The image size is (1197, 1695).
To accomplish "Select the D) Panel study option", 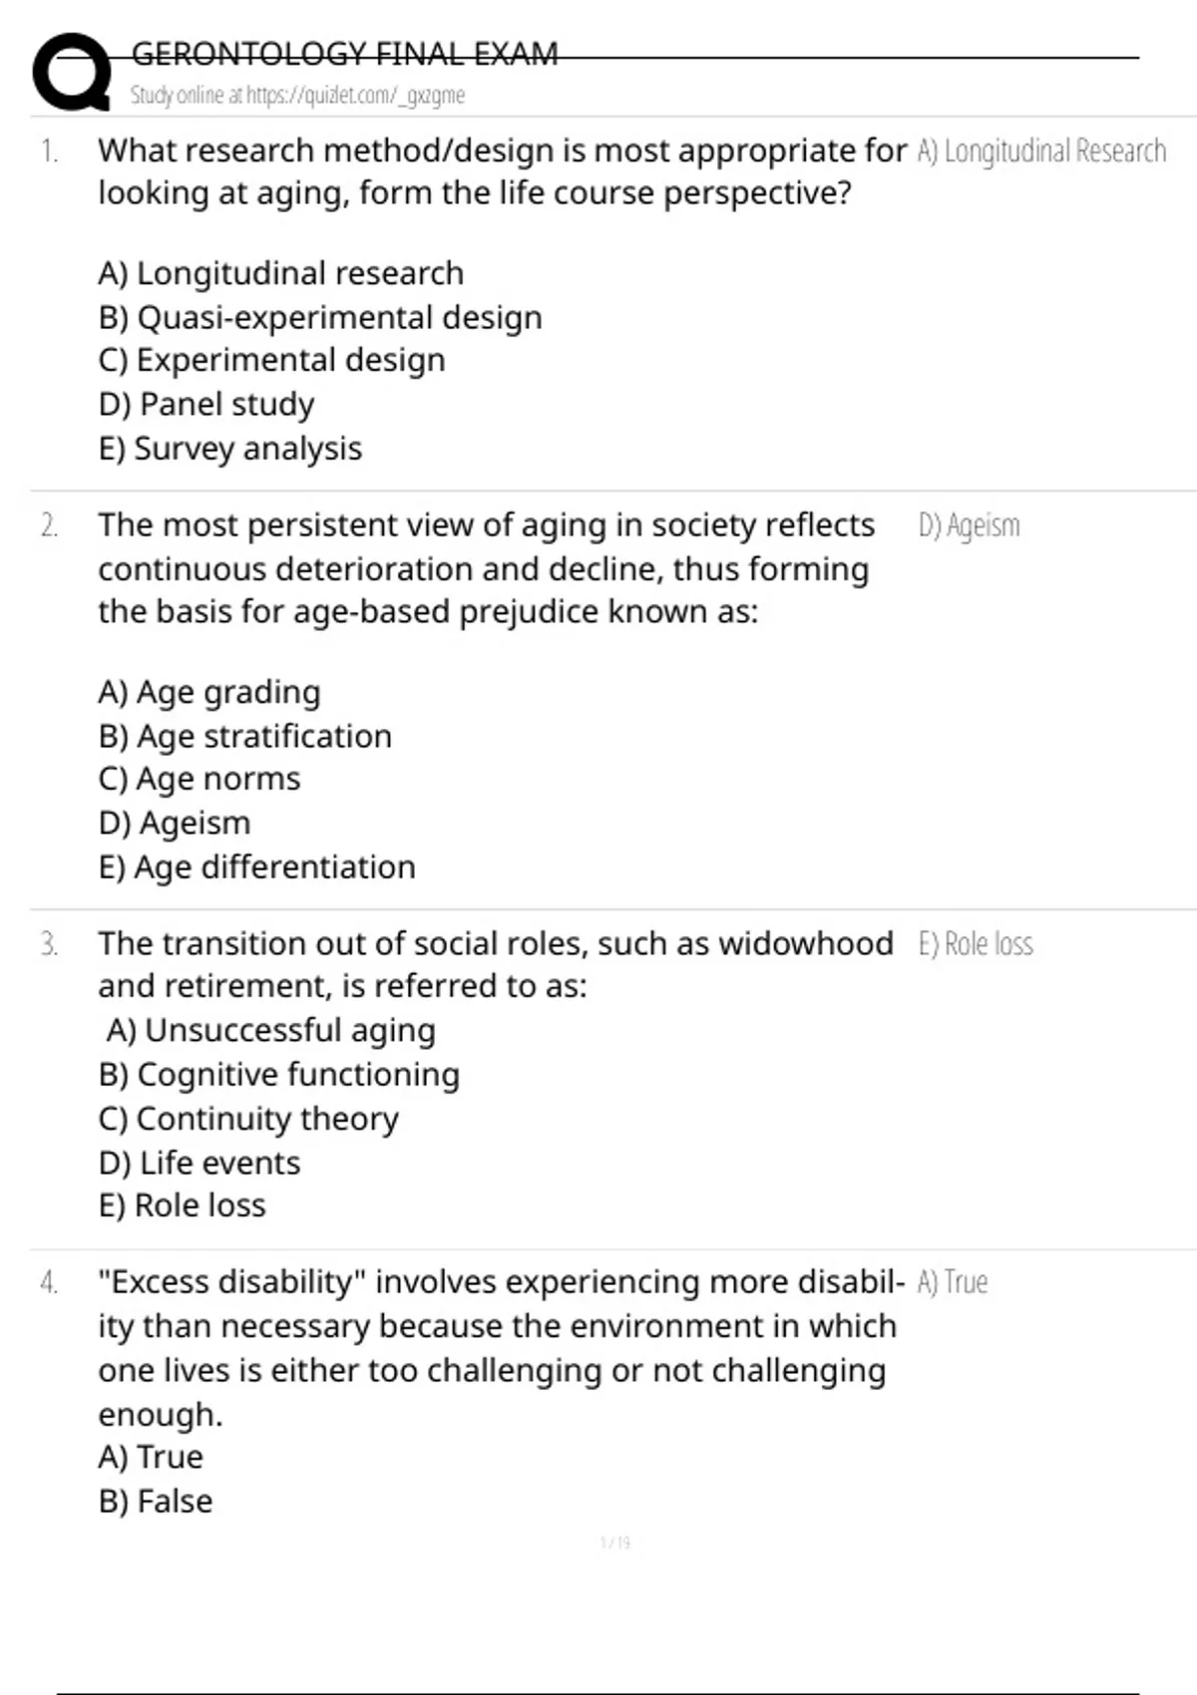I will pos(206,404).
